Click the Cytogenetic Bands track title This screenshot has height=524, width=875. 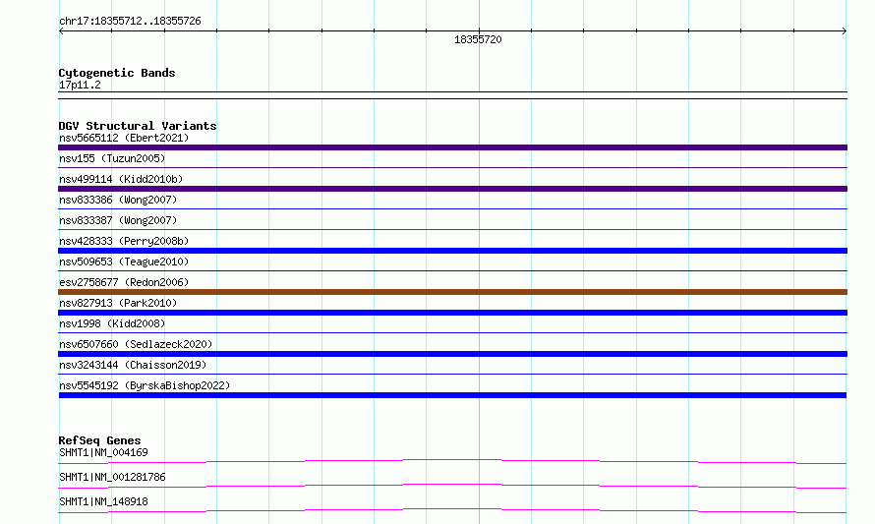[x=117, y=73]
